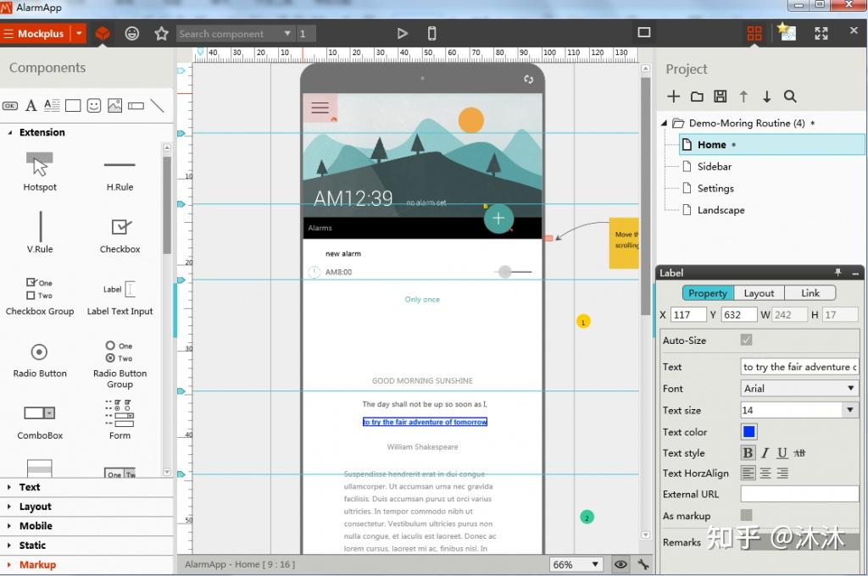The image size is (868, 576).
Task: Click the save icon in Project panel
Action: click(721, 97)
